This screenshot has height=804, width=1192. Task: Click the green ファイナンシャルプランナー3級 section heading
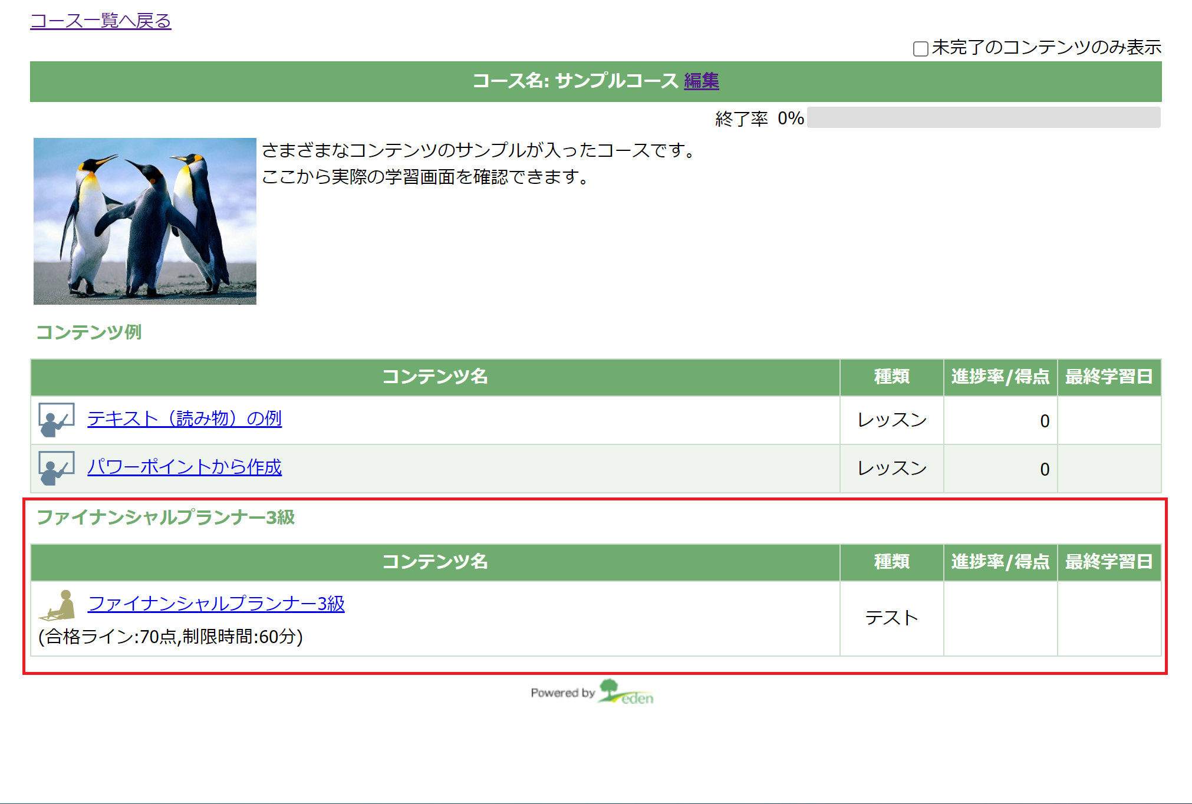tap(166, 517)
